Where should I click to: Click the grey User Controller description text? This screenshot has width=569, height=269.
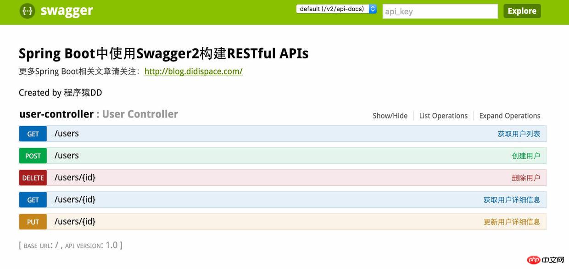(x=140, y=114)
